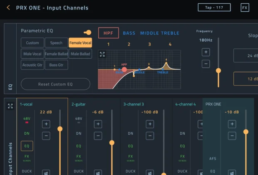258x175 pixels.
Task: Mute 3-channel 3 speaker icon
Action: [150, 172]
